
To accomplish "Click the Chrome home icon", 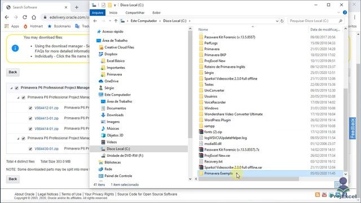I will click(x=34, y=17).
